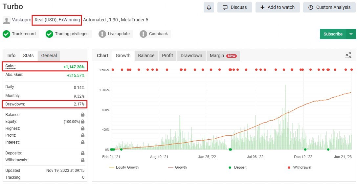Click the notification bell icon
The image size is (358, 184).
(x=209, y=7)
